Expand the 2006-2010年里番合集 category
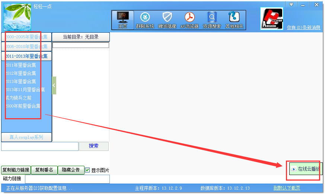 26,46
